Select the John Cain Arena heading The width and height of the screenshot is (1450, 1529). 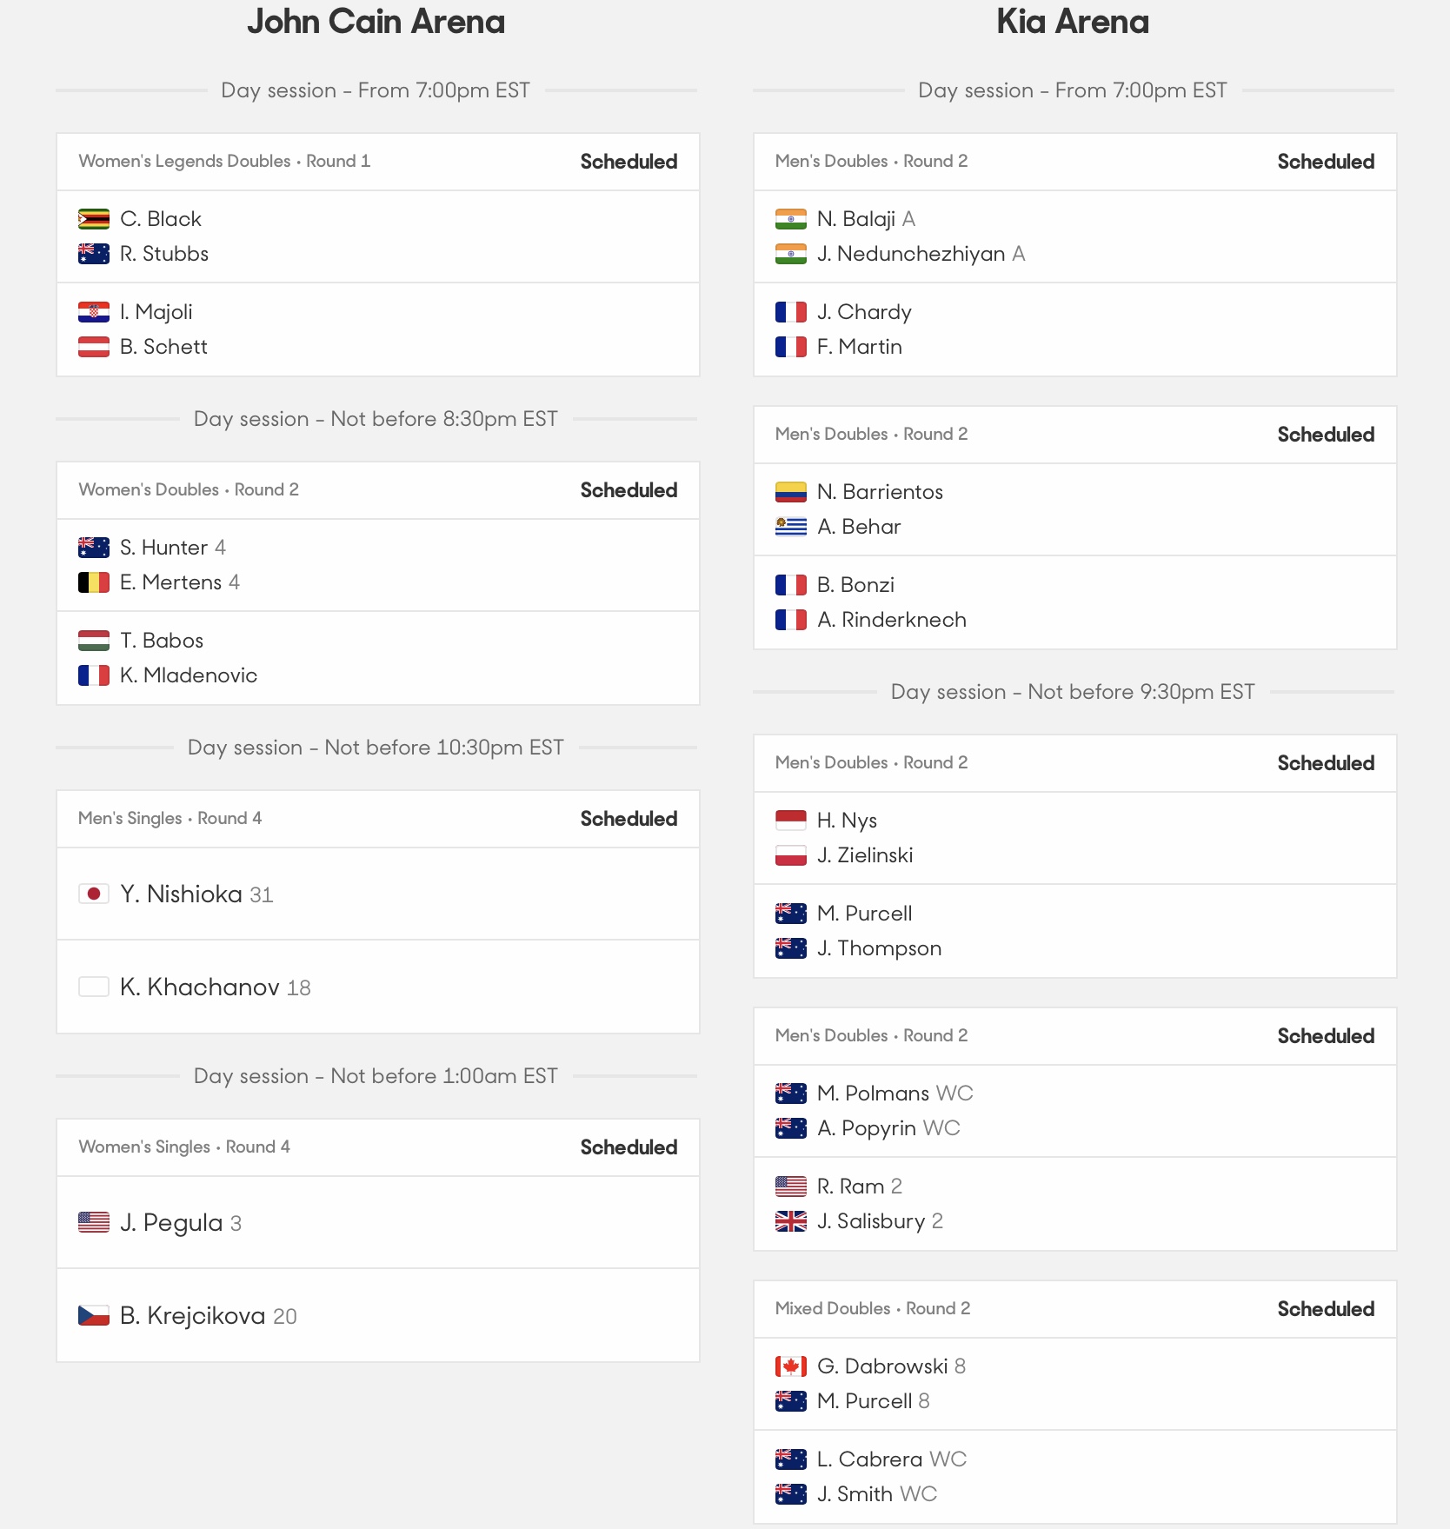coord(376,22)
